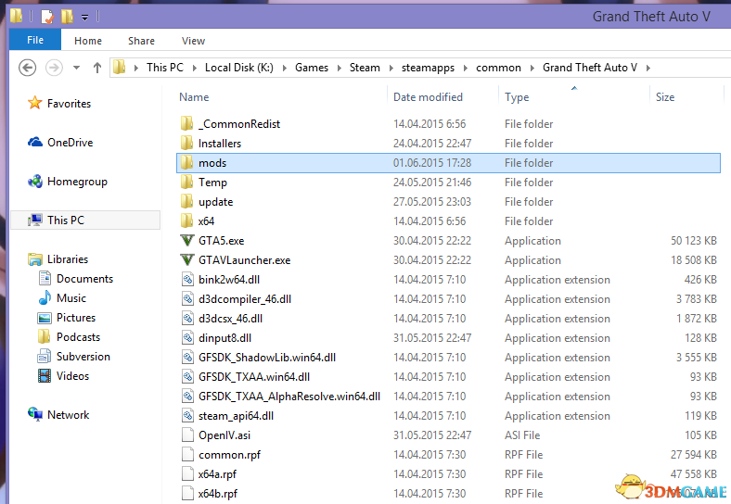Switch to the Home ribbon tab
Viewport: 731px width, 504px height.
point(87,41)
